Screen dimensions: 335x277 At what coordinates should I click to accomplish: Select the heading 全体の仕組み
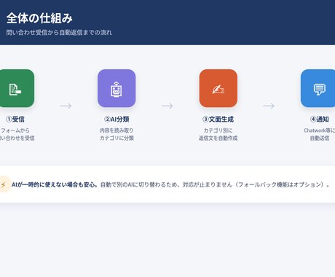pyautogui.click(x=39, y=18)
